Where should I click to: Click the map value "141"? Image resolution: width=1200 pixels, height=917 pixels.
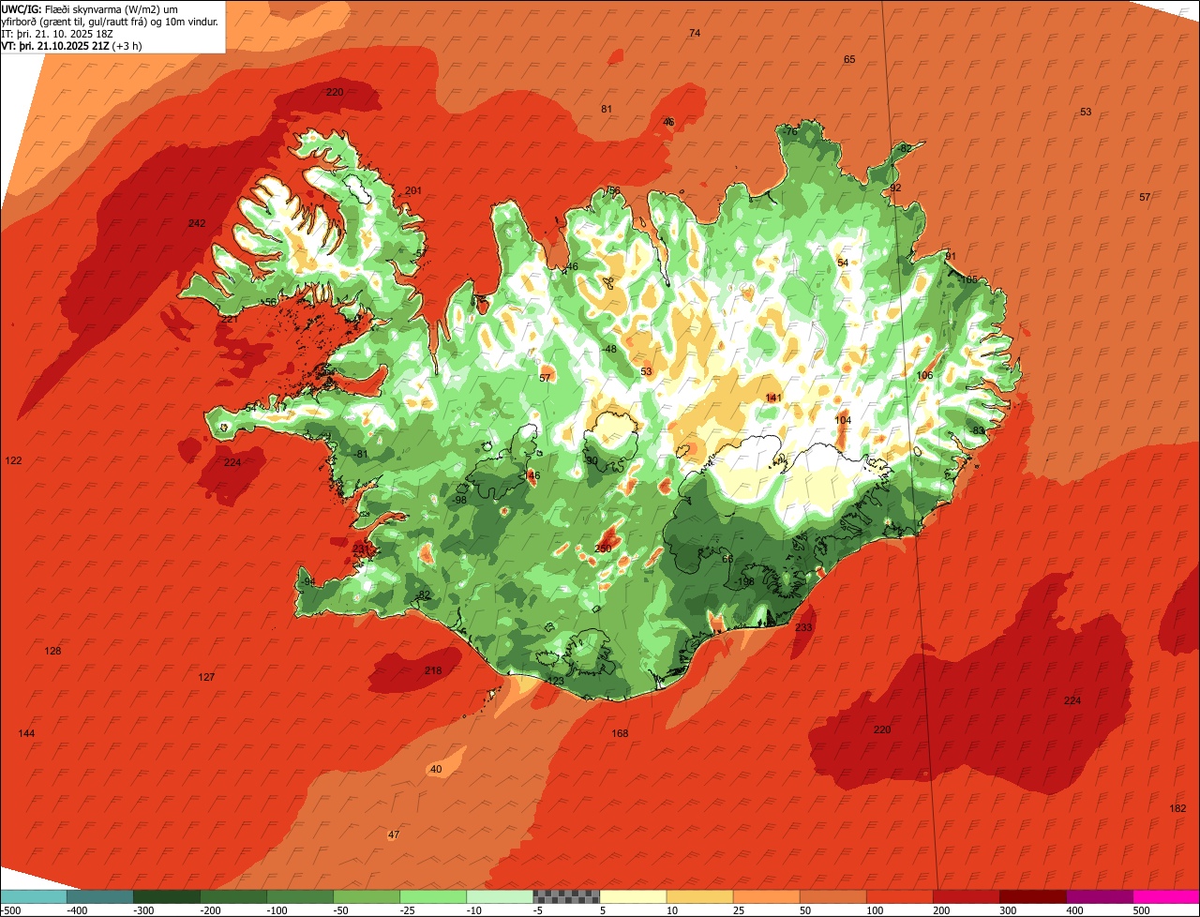point(773,398)
